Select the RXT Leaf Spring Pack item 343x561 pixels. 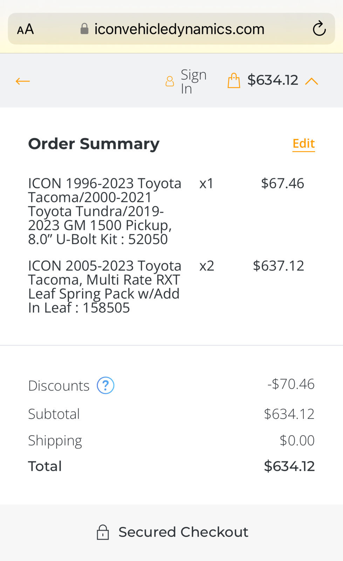[x=105, y=287]
